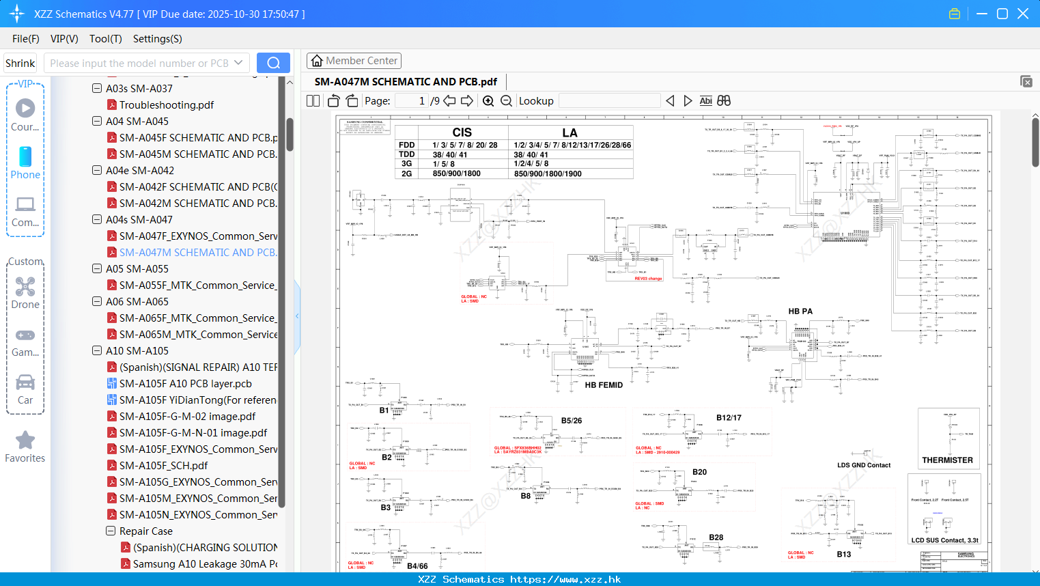
Task: Click the Lookup text field
Action: (x=610, y=101)
